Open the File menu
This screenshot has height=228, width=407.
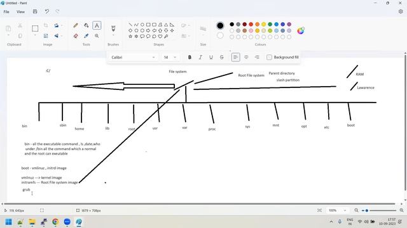(x=6, y=11)
